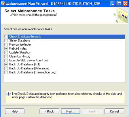The height and width of the screenshot is (117, 129).
Task: Tick Back Up Database (Differential) checkbox
Action: [x=6, y=68]
